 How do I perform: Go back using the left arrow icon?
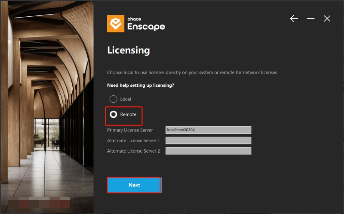pos(294,19)
